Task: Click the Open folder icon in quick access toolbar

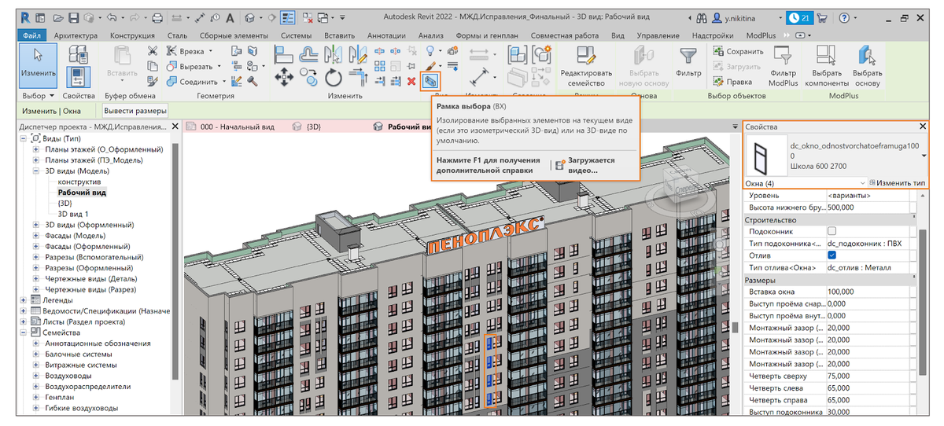Action: [x=57, y=17]
